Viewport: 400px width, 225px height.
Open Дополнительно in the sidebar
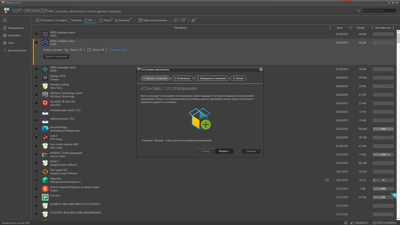tap(15, 50)
